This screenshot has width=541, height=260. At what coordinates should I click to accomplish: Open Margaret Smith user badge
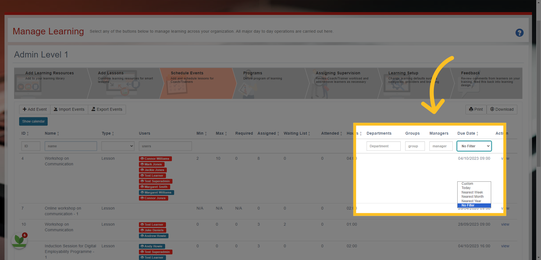[154, 187]
